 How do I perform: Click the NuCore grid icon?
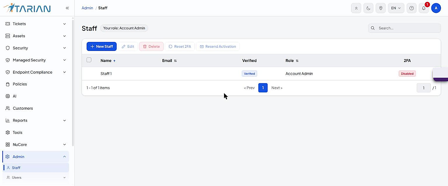click(8, 144)
